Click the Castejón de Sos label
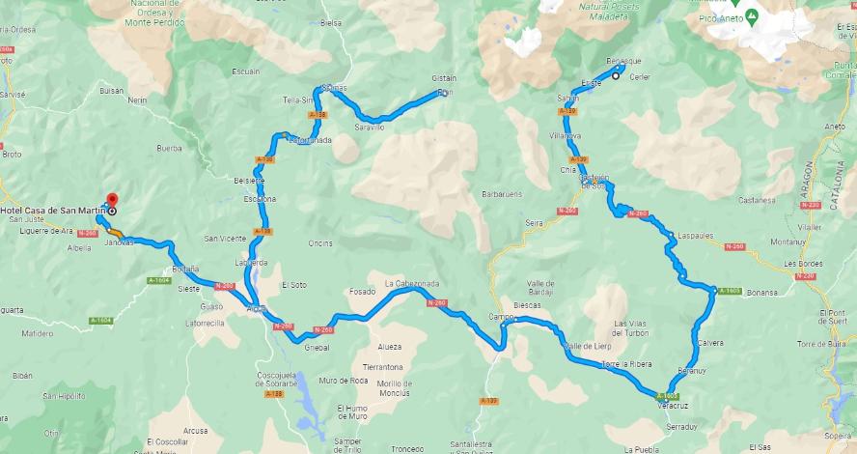 click(594, 182)
